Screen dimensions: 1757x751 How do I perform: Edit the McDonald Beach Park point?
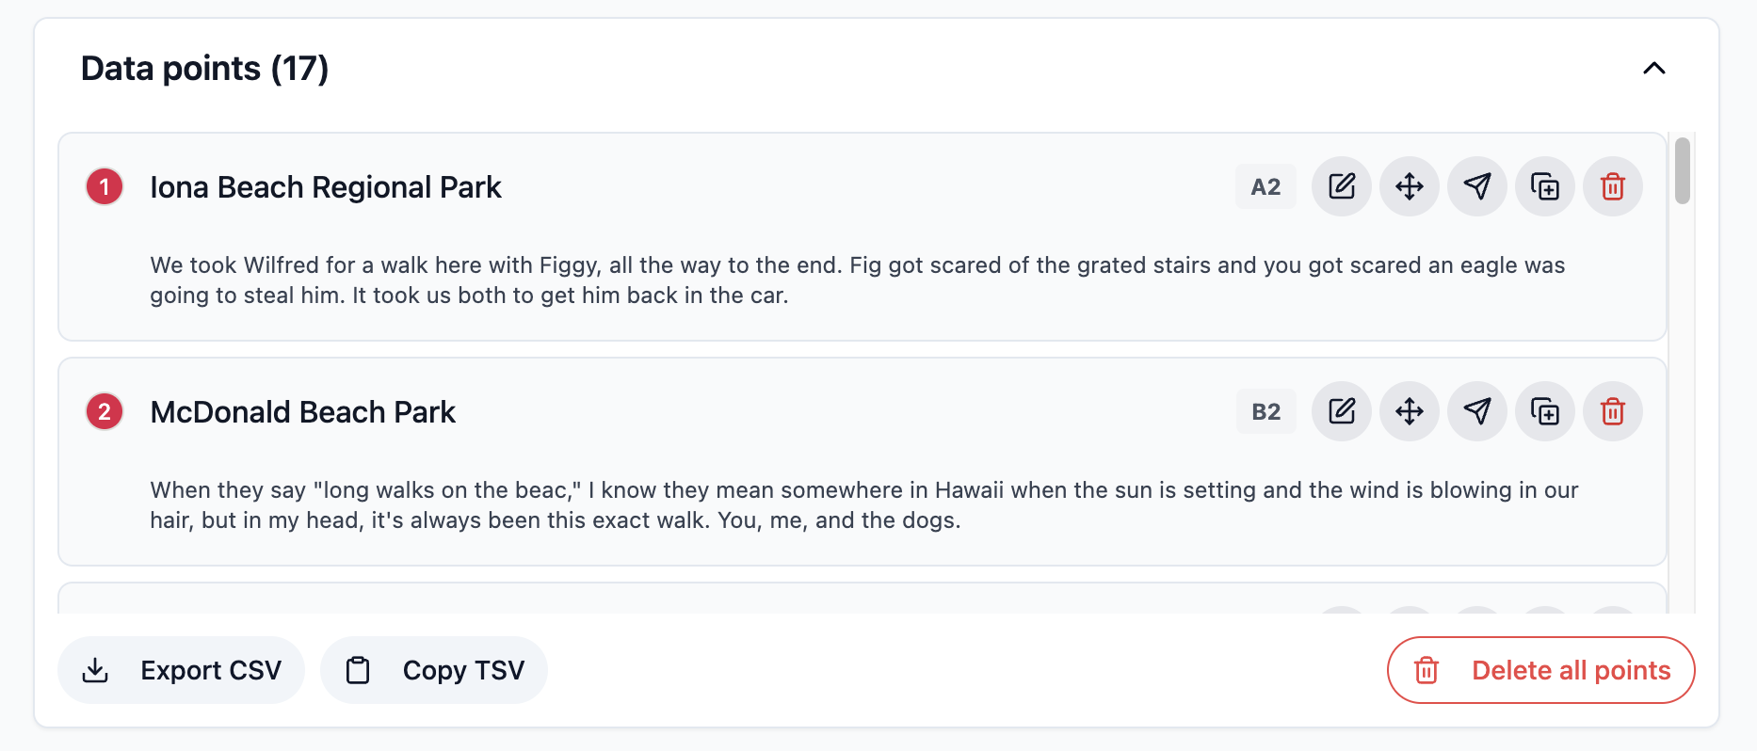pyautogui.click(x=1342, y=411)
